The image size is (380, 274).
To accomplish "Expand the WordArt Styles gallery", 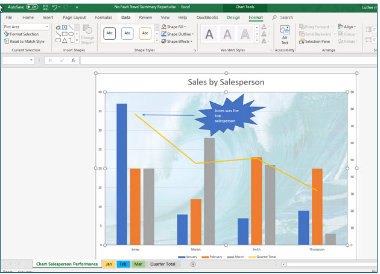I will [x=257, y=40].
